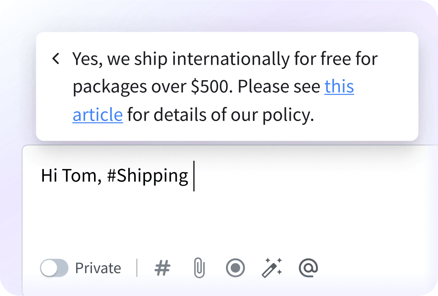Click the @ symbol to add a mention
Screen dimensions: 438x296
(x=309, y=268)
